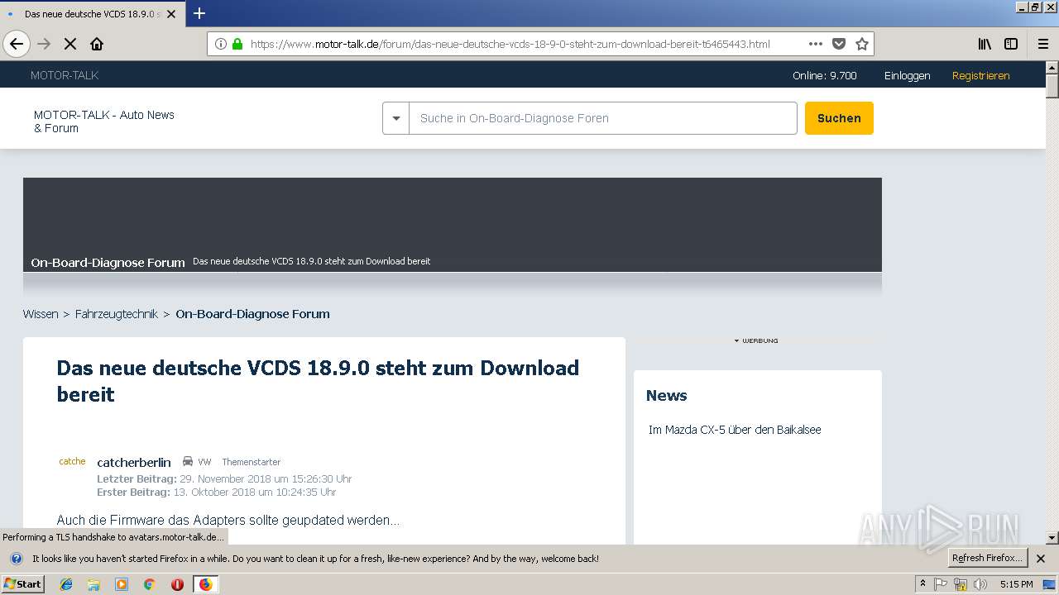The height and width of the screenshot is (595, 1059).
Task: Go back with the browser Back arrow
Action: 17,44
